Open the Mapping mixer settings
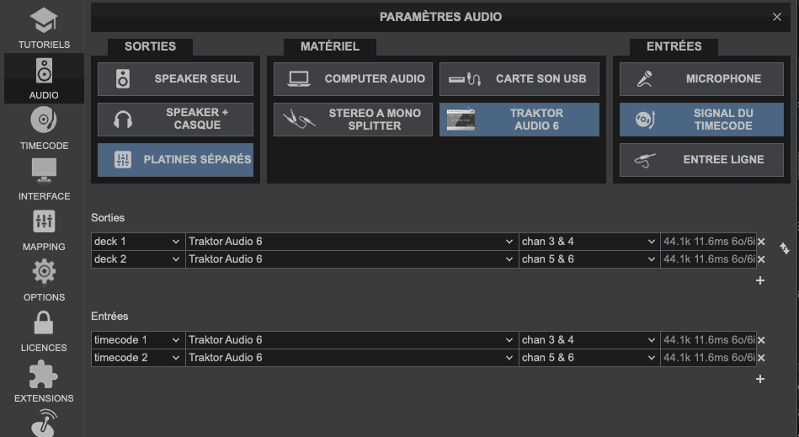This screenshot has width=799, height=437. tap(44, 230)
